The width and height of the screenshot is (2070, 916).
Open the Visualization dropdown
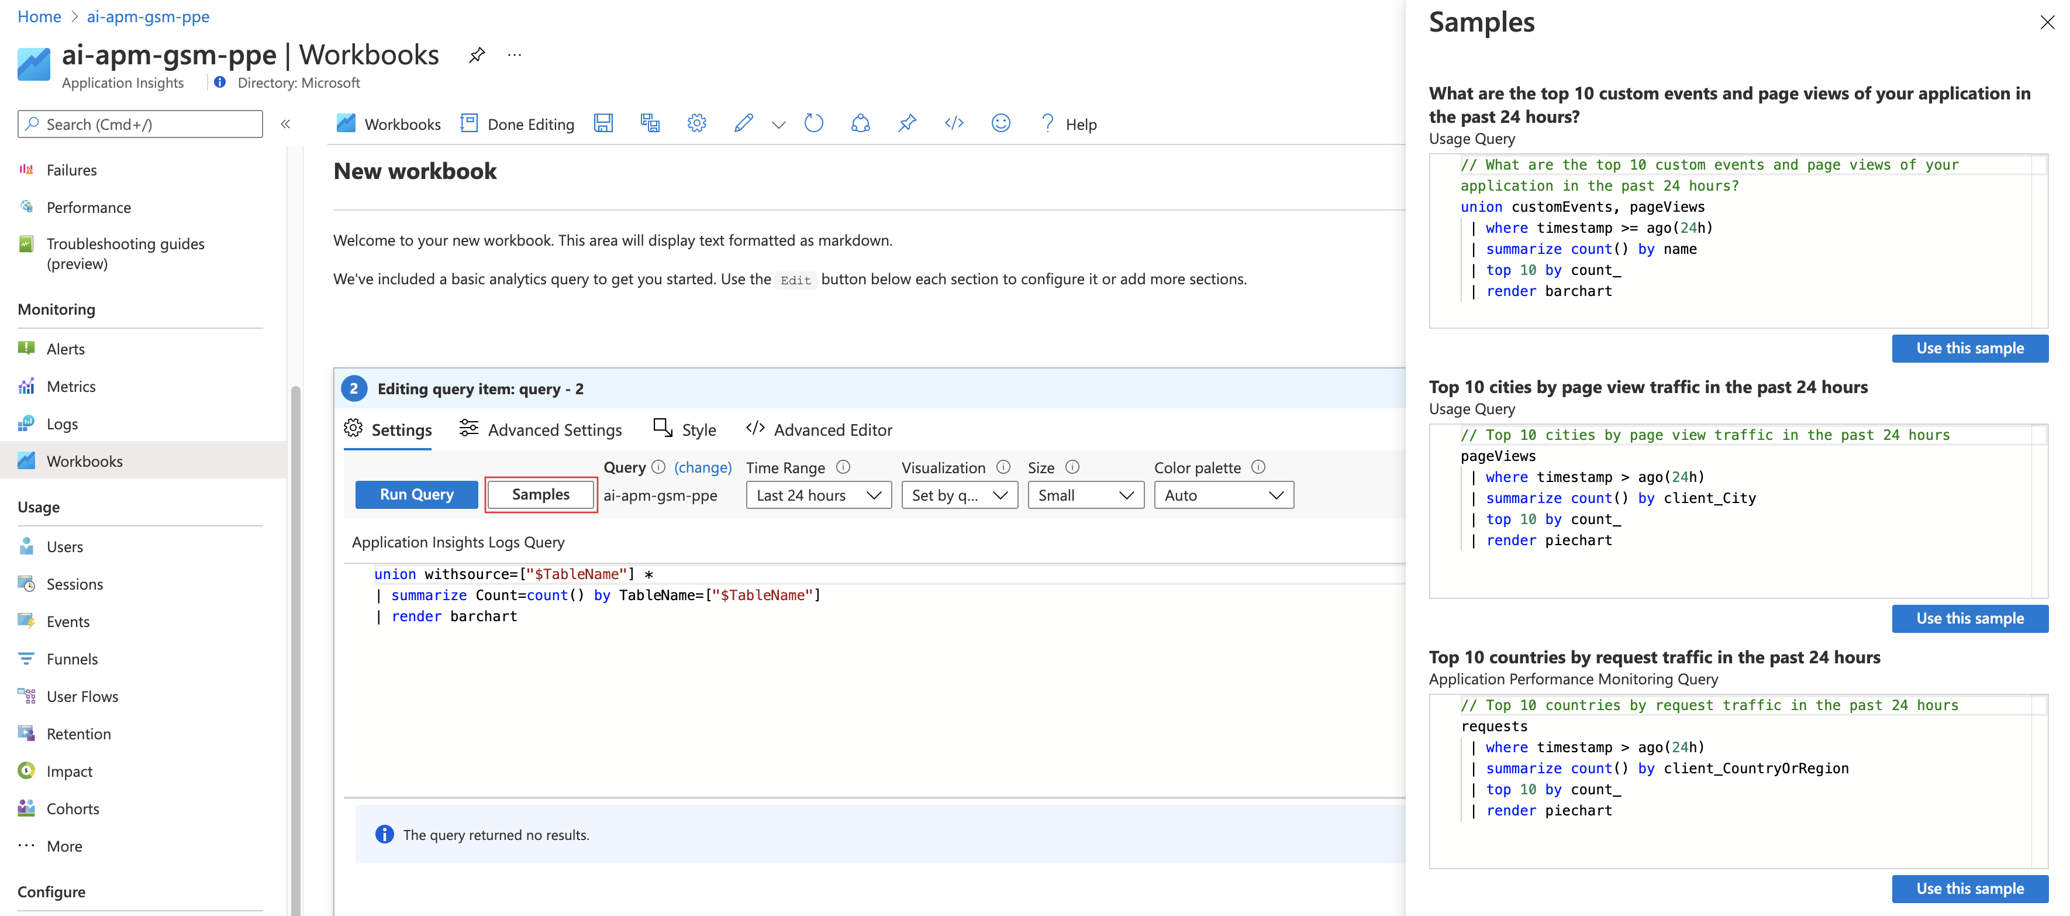click(x=958, y=495)
